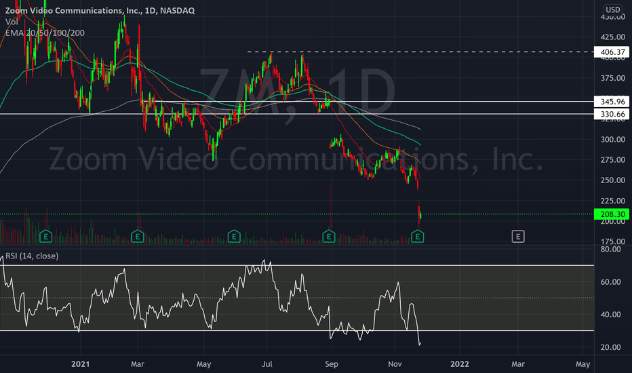Viewport: 632px width, 373px height.
Task: Click the May label at right end of time axis
Action: click(x=582, y=364)
